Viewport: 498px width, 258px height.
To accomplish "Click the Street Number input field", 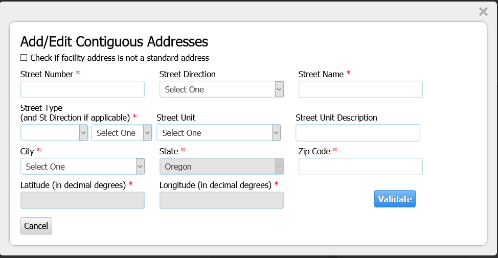I will coord(83,89).
